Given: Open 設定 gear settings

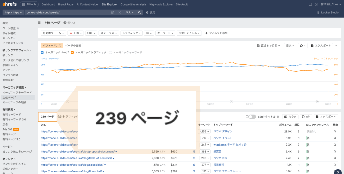Looking at the screenshot, I should coord(150,13).
